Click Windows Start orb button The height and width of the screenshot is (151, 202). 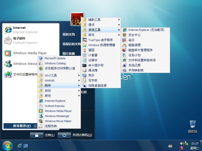[x=7, y=146]
